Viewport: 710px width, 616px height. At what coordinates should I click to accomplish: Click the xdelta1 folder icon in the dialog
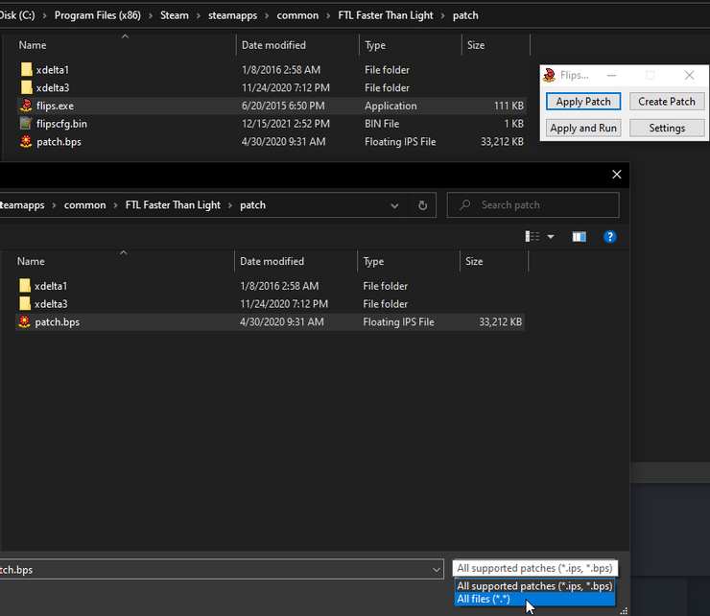(x=24, y=286)
